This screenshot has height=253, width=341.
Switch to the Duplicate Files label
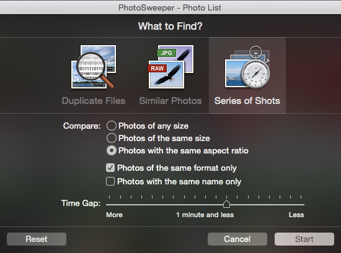pos(94,101)
